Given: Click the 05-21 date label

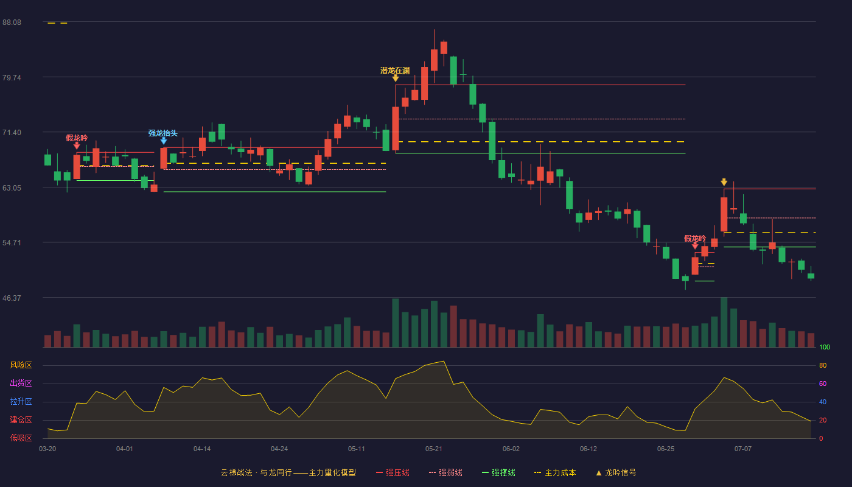Looking at the screenshot, I should pos(434,449).
